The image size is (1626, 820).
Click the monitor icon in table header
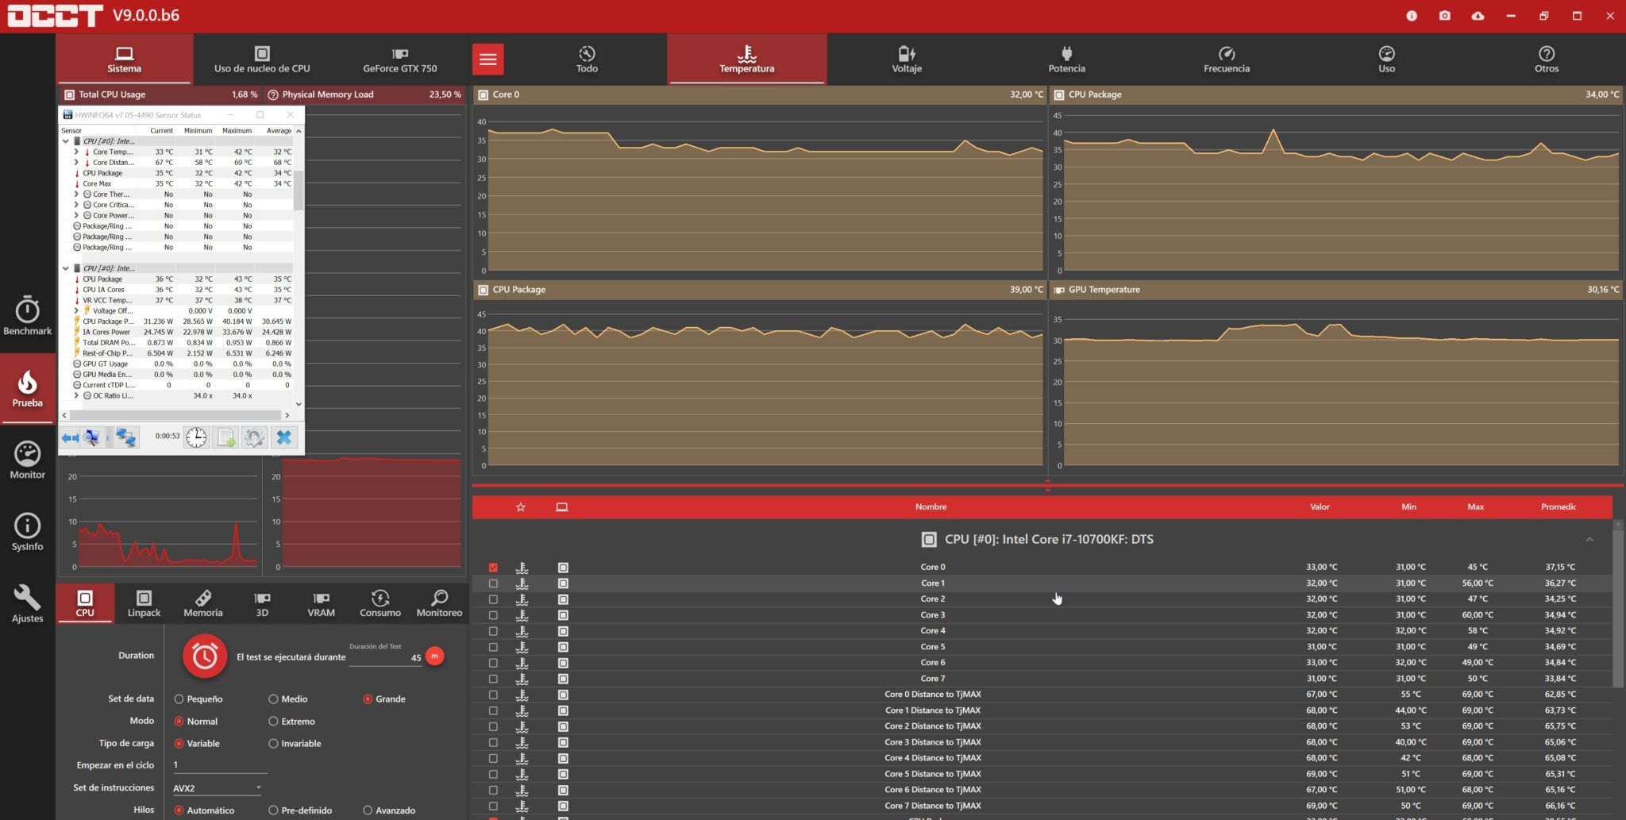tap(562, 507)
